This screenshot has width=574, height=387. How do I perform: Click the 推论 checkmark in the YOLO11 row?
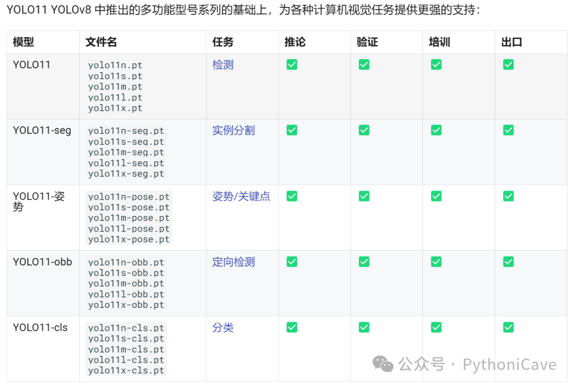coord(292,65)
